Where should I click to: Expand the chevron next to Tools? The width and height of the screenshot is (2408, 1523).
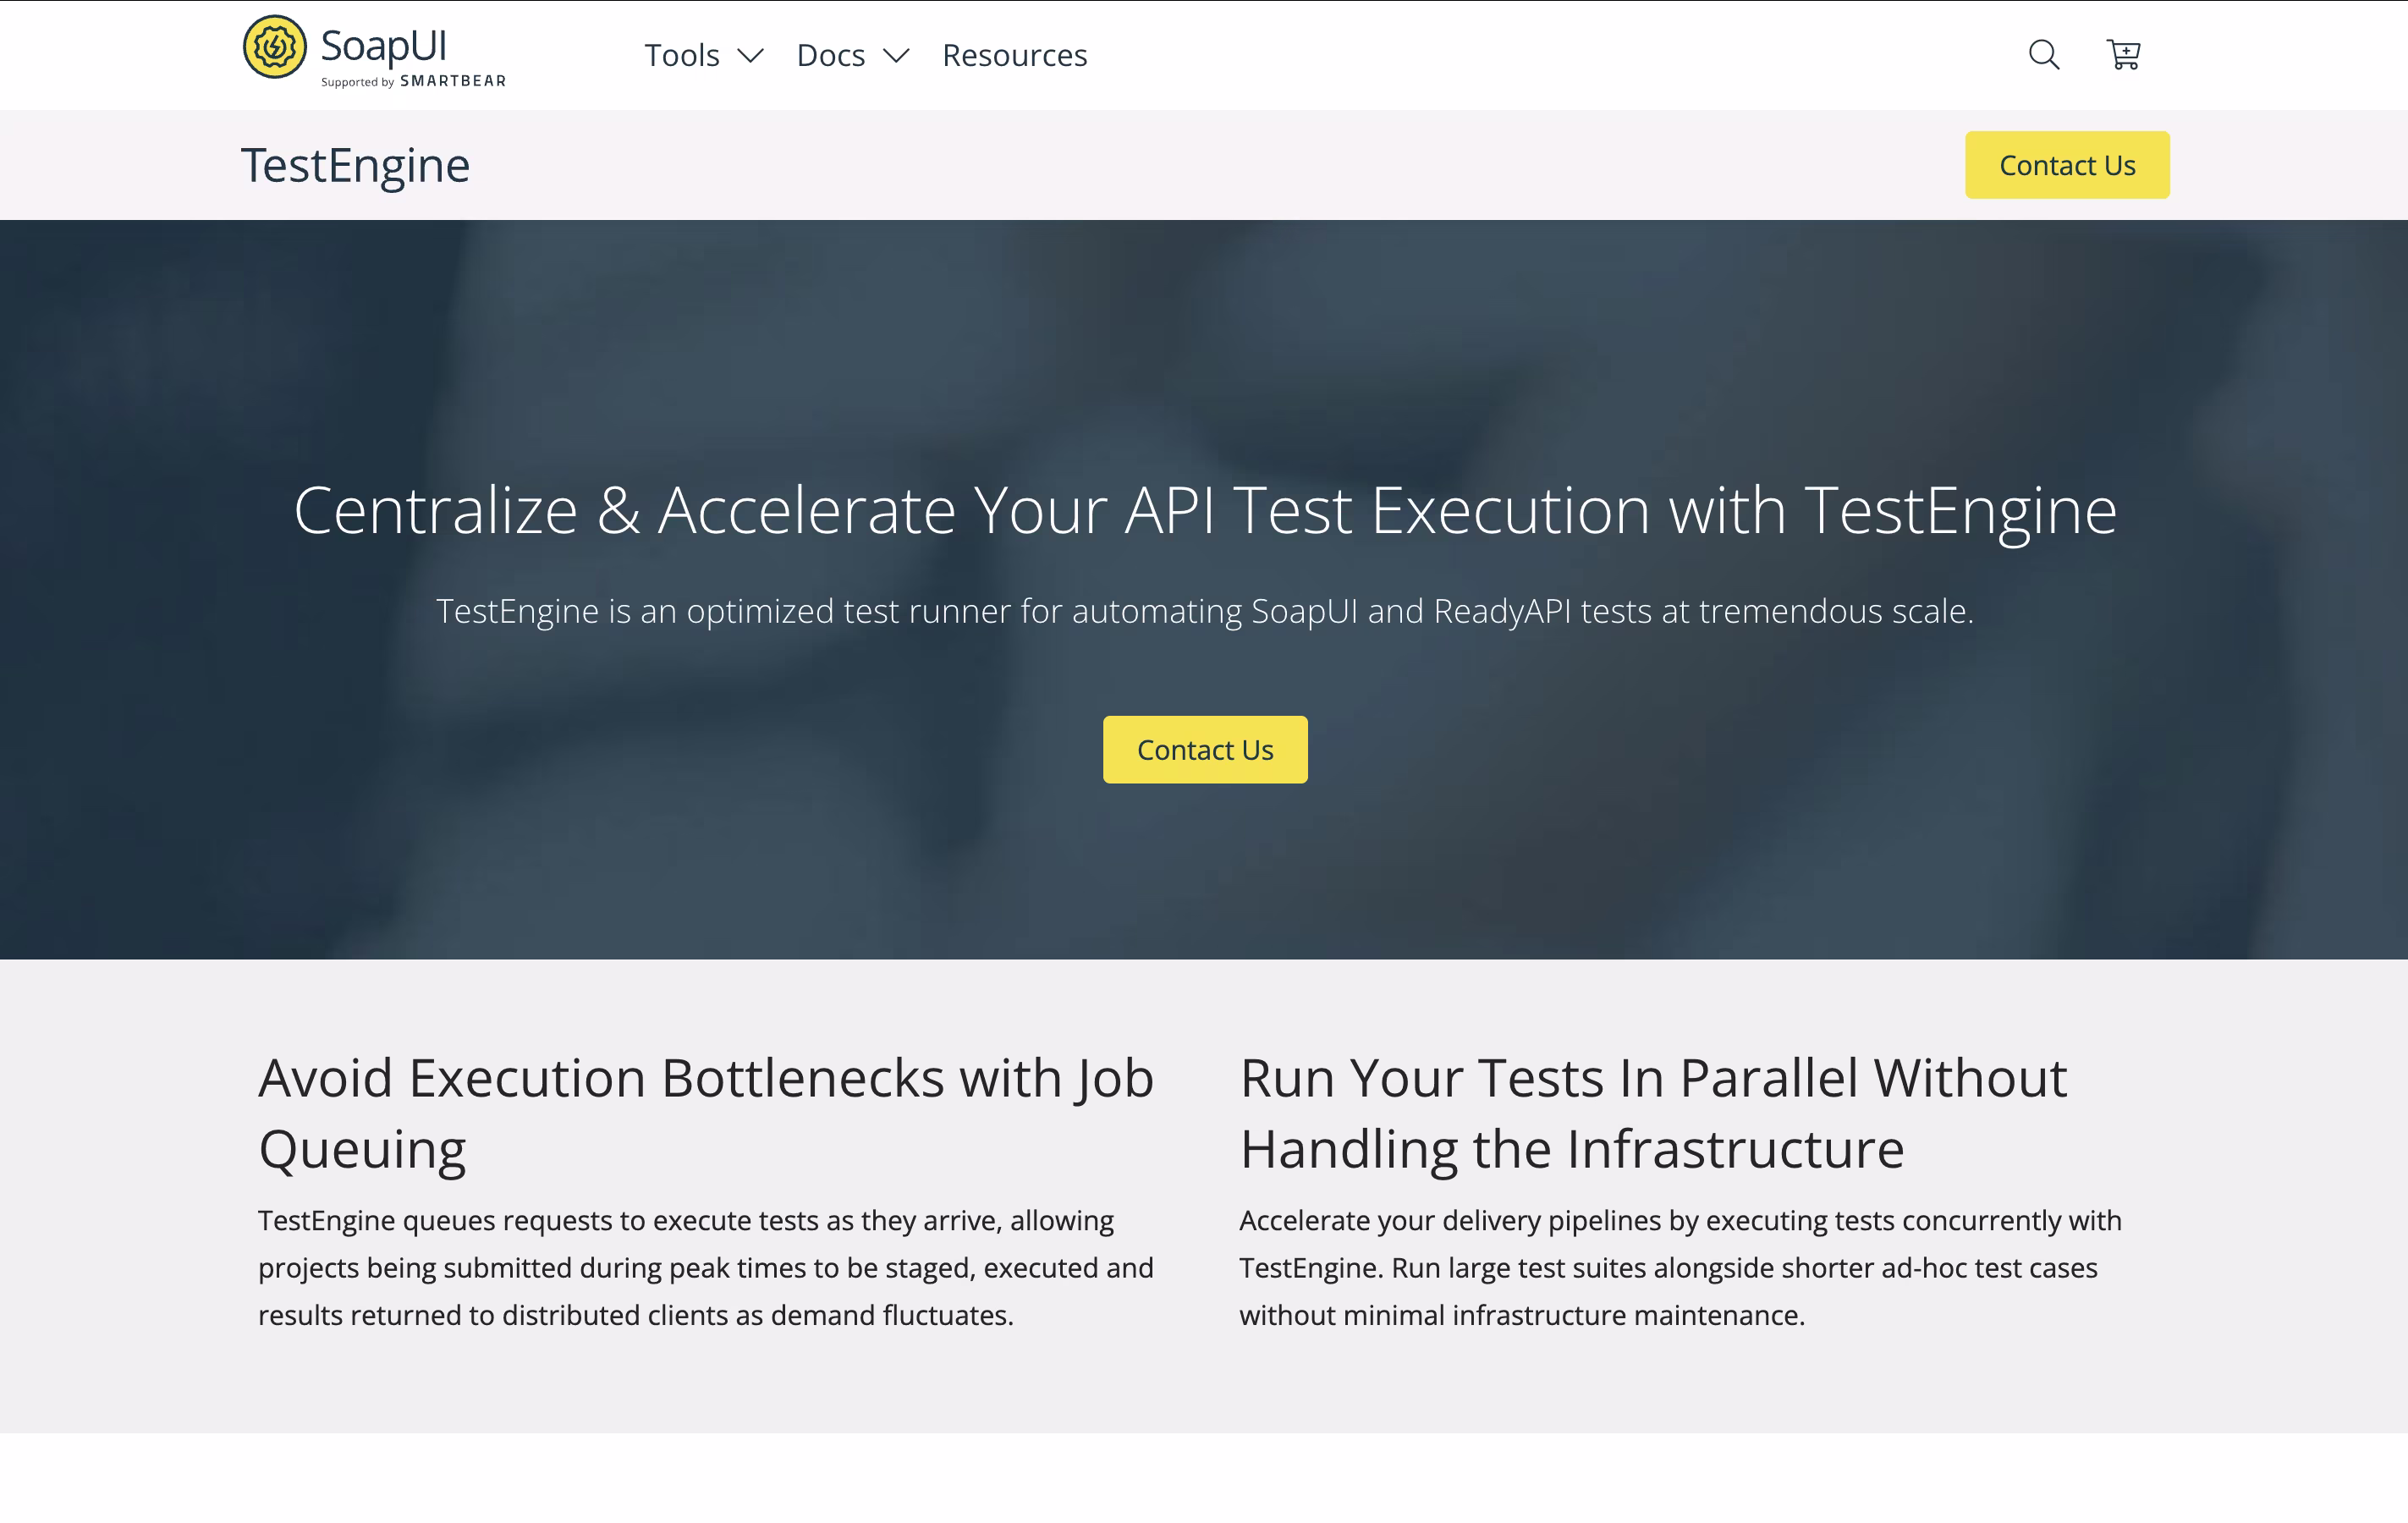(750, 56)
